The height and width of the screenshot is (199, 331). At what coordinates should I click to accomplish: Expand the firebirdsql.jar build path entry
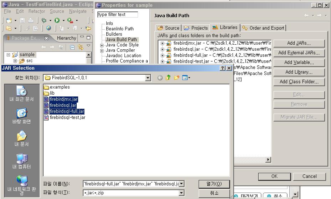162,50
